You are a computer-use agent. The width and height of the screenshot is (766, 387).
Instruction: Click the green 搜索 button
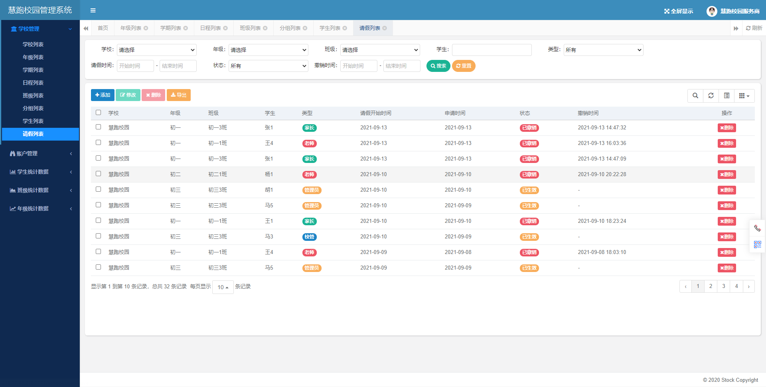pos(438,66)
